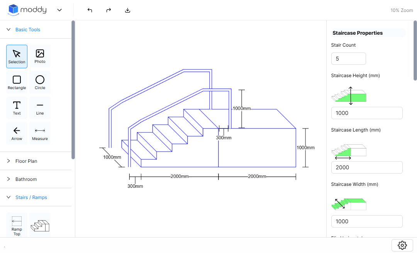The image size is (417, 253).
Task: Choose the Text tool
Action: click(17, 108)
